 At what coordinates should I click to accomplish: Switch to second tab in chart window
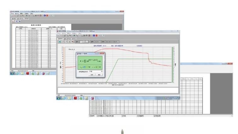coord(67,39)
